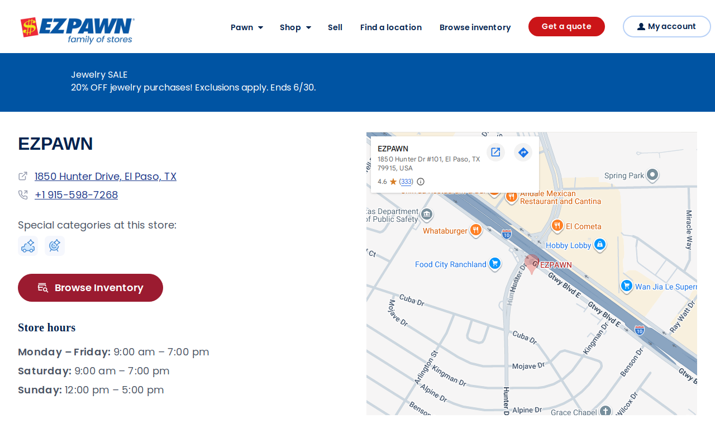Expand the Pawn dropdown menu

click(247, 27)
